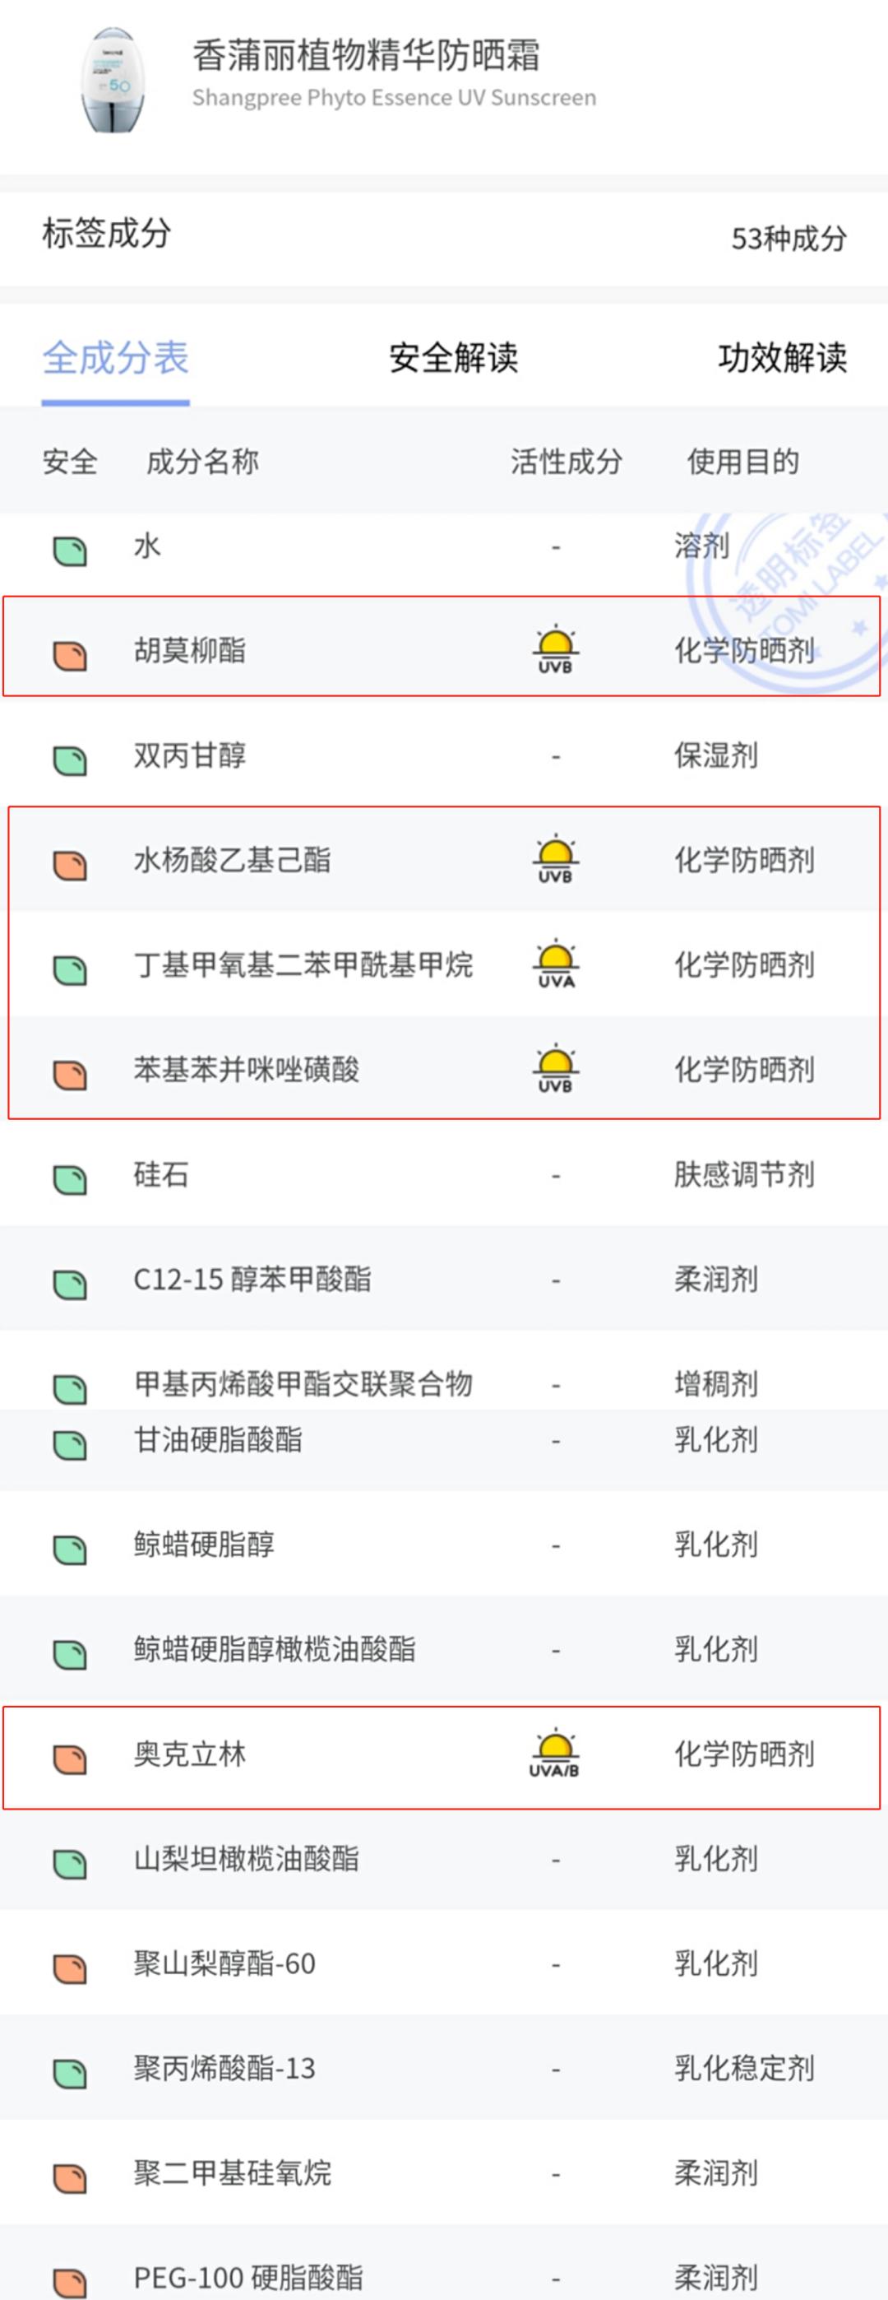Select the orange leaf icon for PEG-100 硬脂酸酯

pos(71,2272)
